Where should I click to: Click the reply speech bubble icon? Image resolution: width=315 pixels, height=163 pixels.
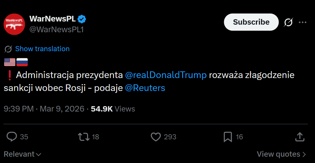(x=12, y=137)
